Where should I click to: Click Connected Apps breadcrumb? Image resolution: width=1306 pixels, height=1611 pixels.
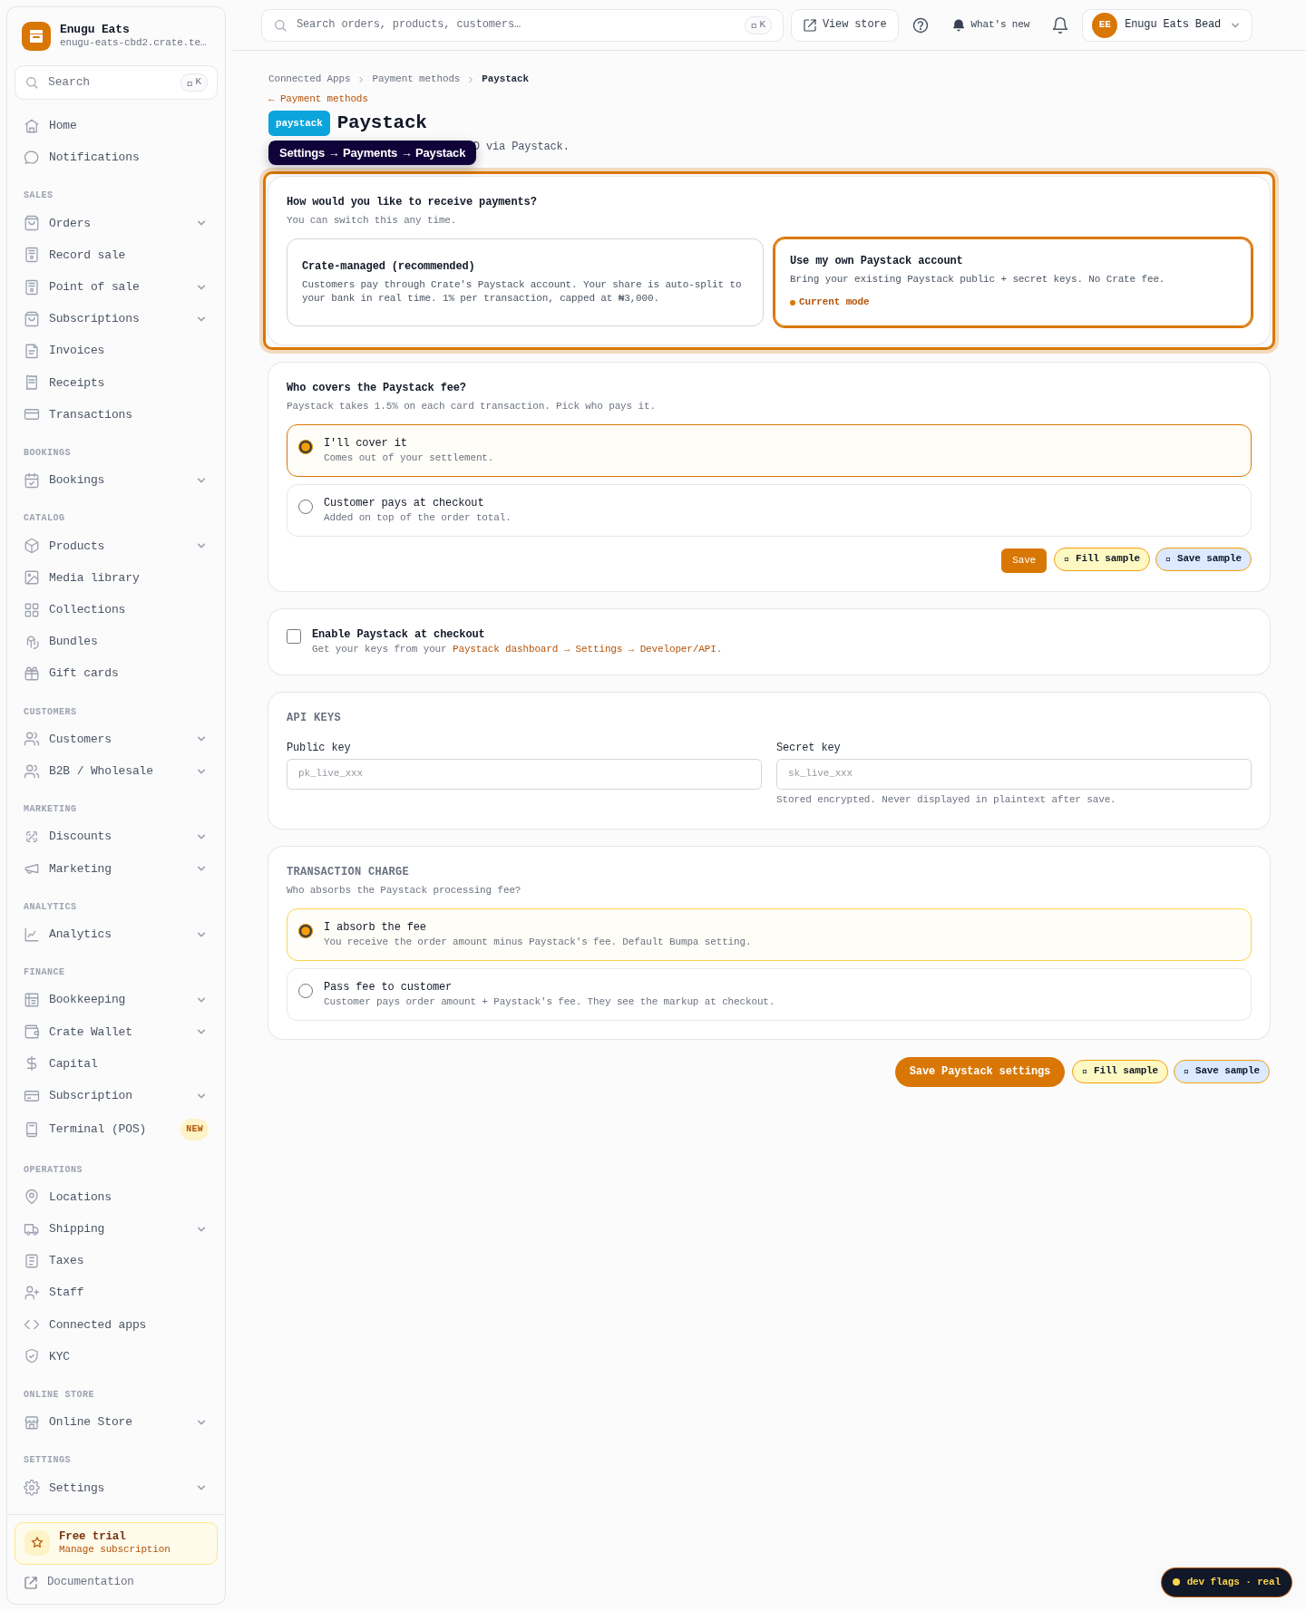[x=309, y=79]
